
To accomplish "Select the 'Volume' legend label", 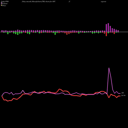I will tap(5, 4).
